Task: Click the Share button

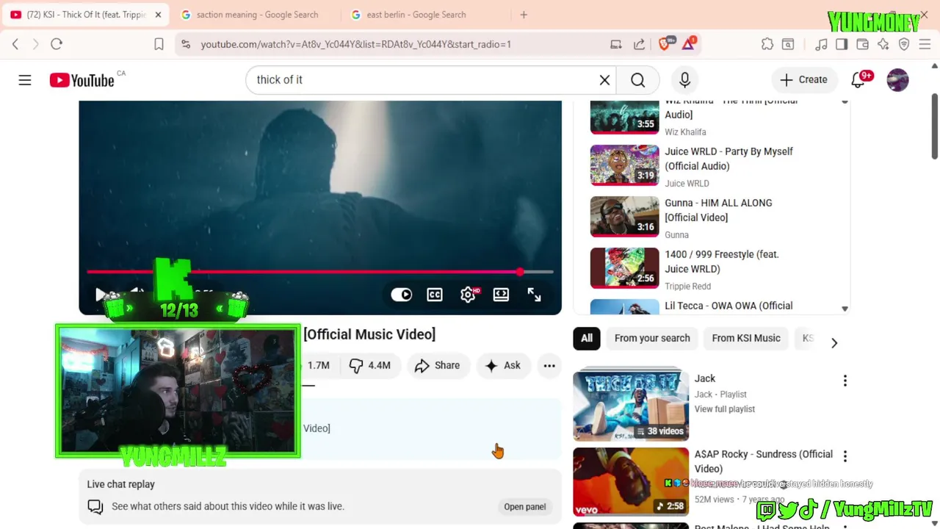Action: (x=437, y=365)
